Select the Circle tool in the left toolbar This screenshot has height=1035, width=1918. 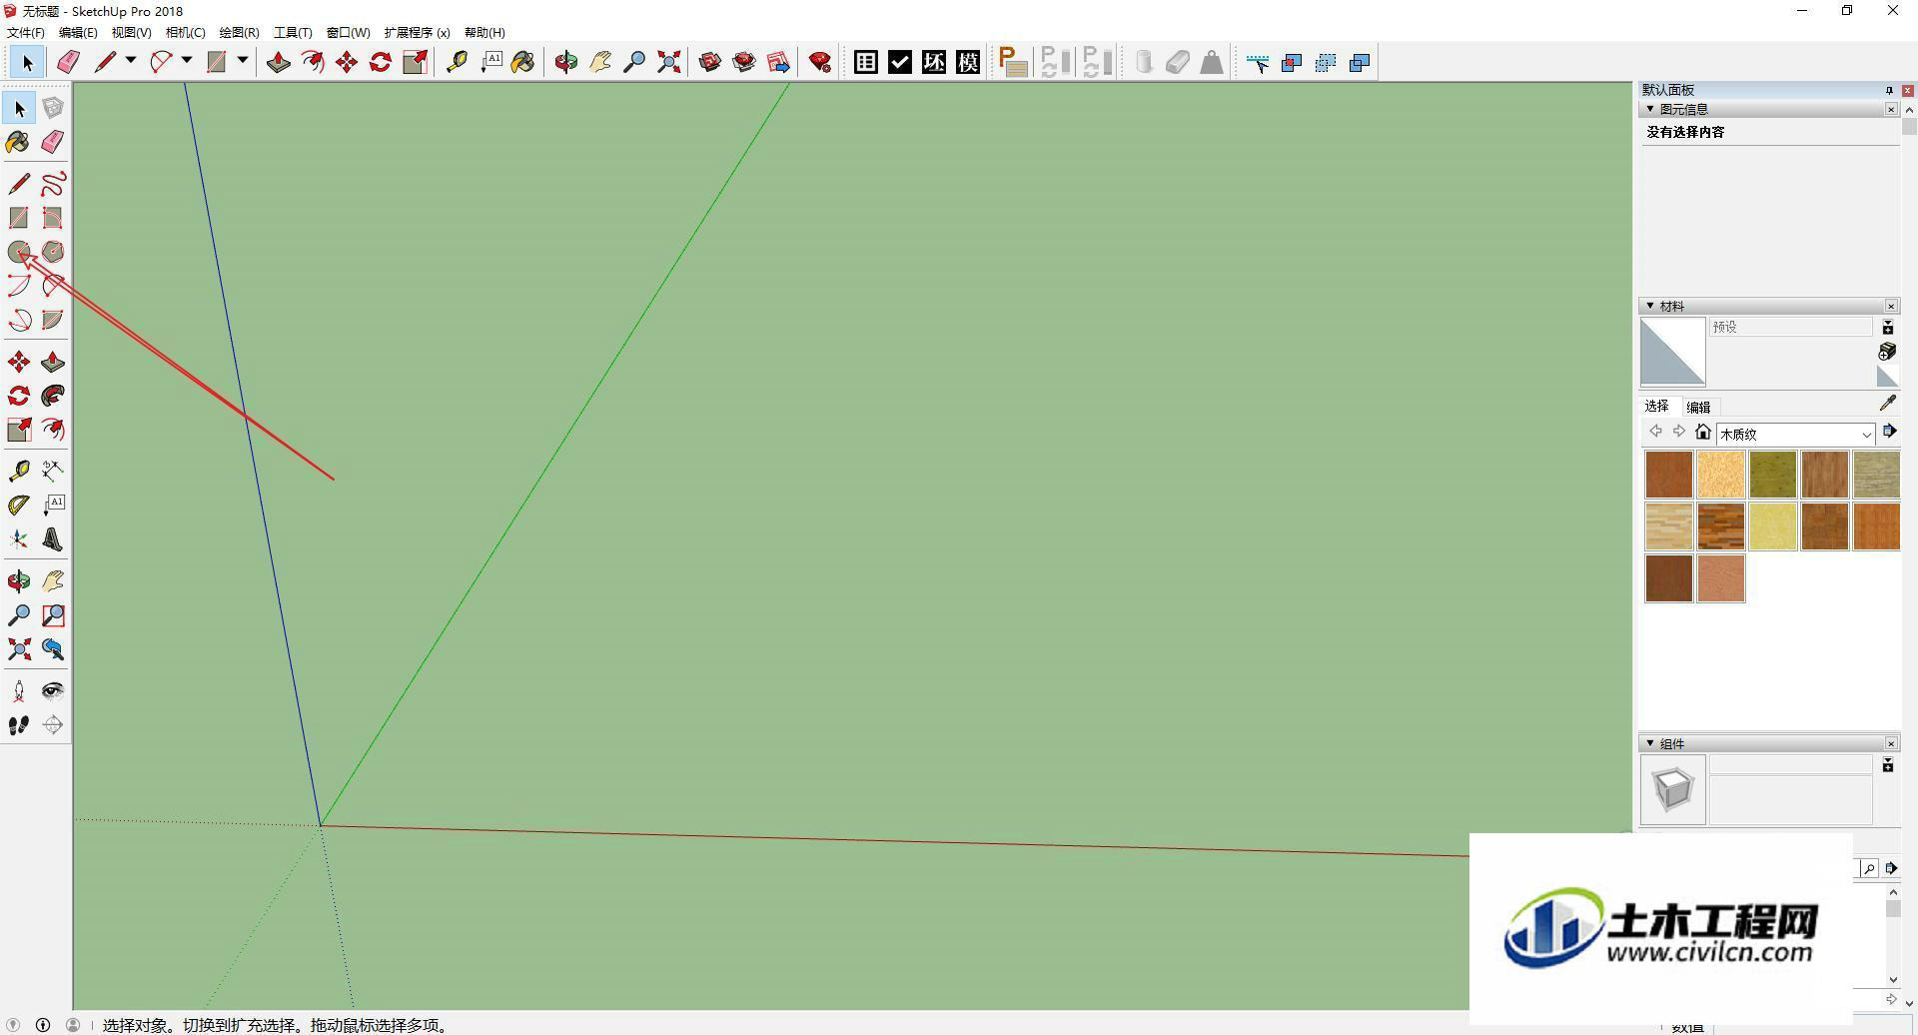(x=19, y=252)
